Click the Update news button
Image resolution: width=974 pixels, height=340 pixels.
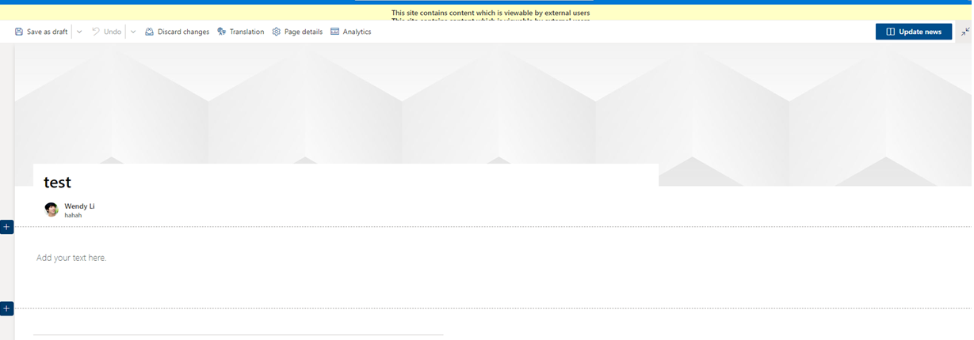914,32
